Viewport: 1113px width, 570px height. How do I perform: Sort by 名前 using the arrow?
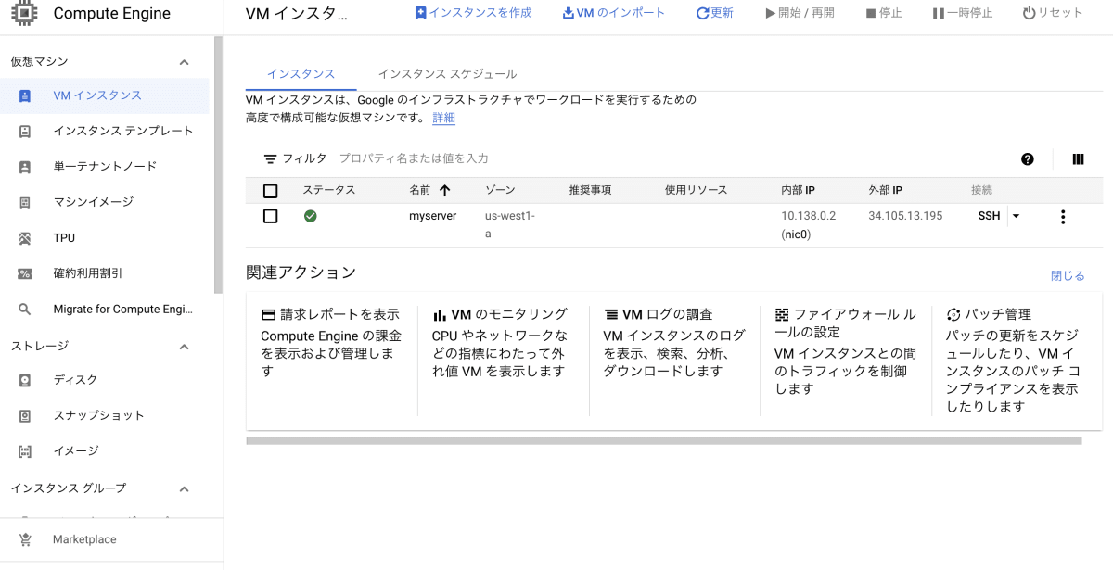(444, 190)
